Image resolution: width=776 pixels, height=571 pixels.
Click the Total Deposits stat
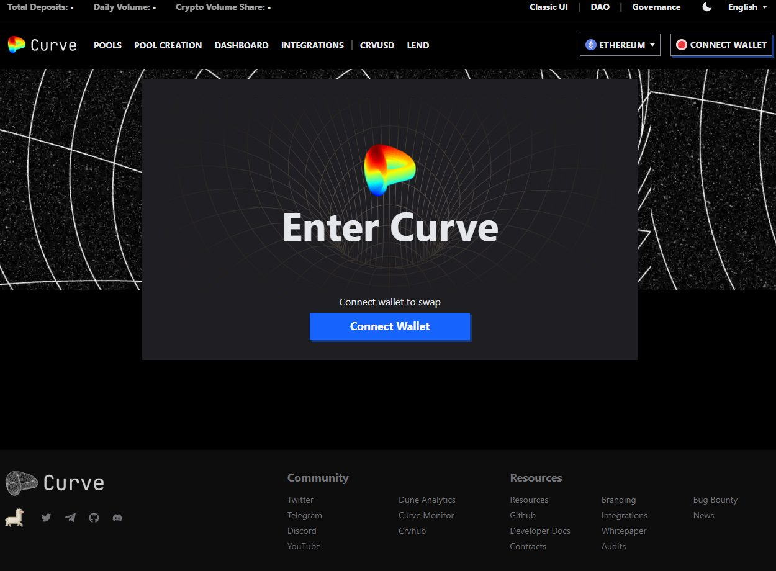coord(40,7)
